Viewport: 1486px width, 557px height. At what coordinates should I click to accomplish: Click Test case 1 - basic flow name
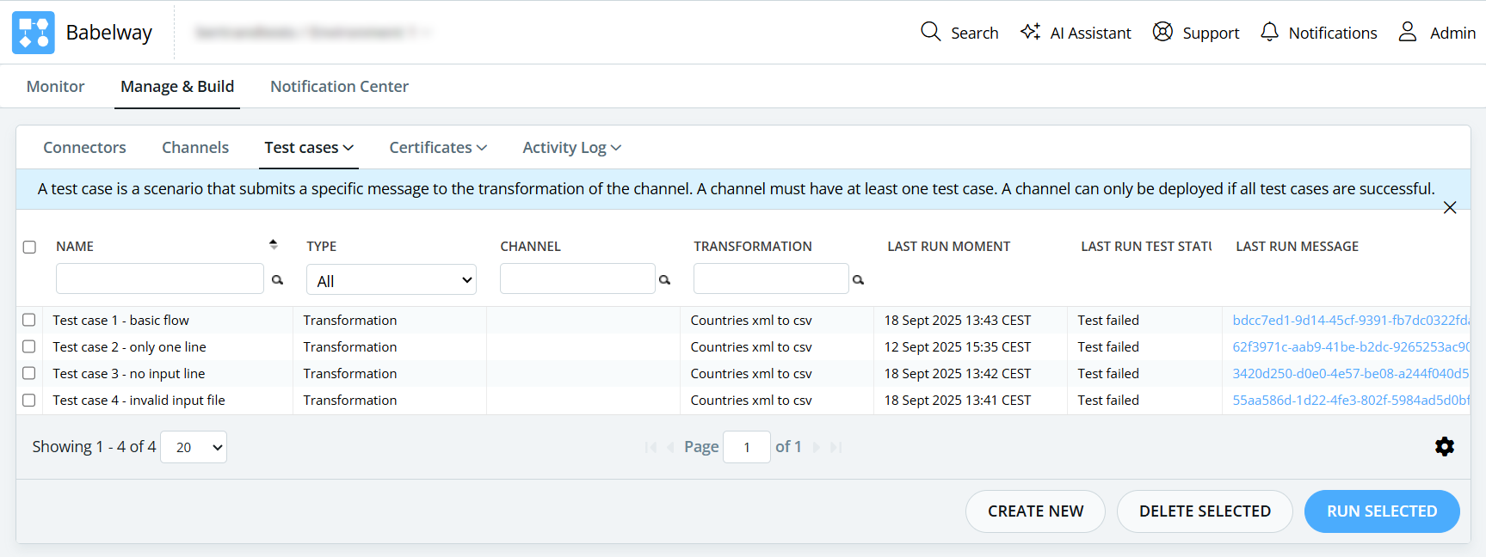click(x=120, y=320)
